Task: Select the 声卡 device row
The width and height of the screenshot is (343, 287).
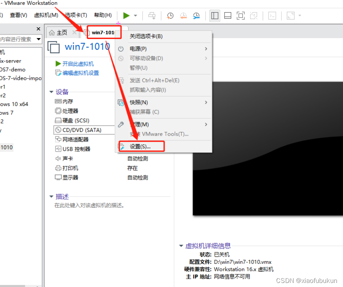Action: click(x=64, y=158)
